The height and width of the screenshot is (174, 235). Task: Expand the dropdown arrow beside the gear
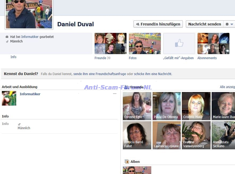(x=232, y=24)
